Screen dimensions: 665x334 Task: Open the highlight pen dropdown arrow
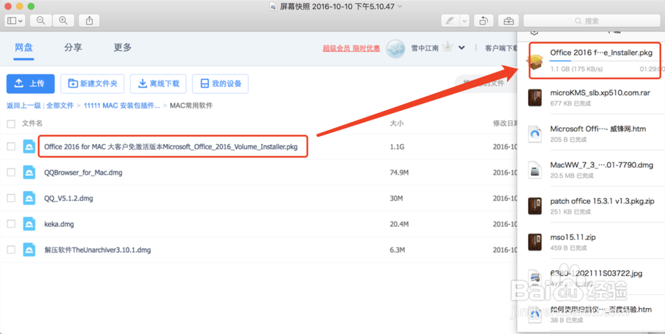click(x=464, y=21)
